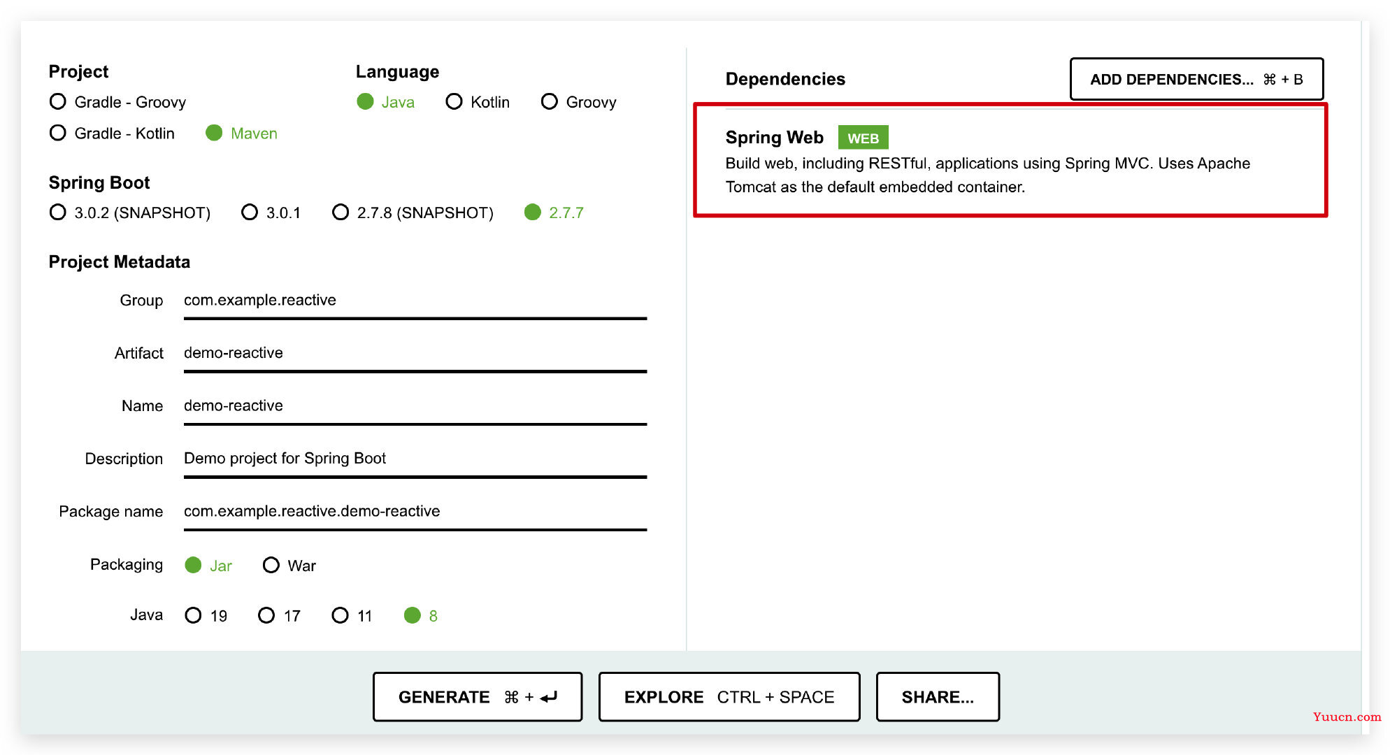This screenshot has height=755, width=1390.
Task: Click the Name label
Action: pyautogui.click(x=143, y=406)
